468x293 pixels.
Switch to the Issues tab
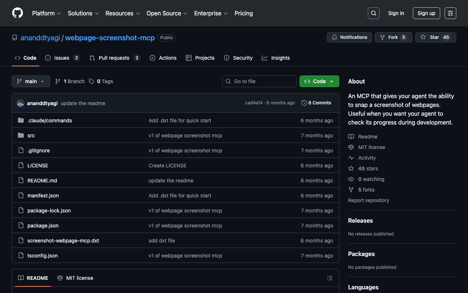pos(62,58)
